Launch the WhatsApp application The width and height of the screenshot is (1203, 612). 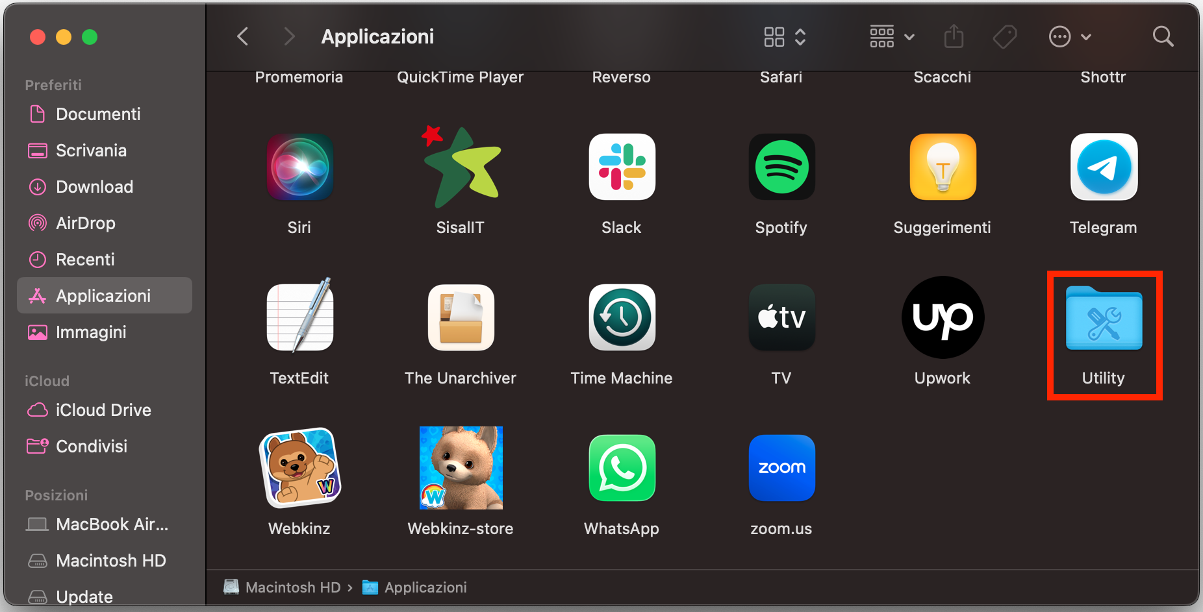622,468
